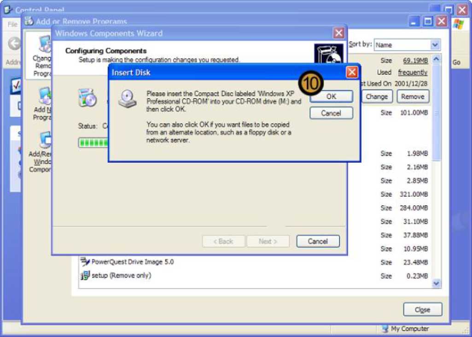Click the 23.48MB size for PowerQuest
This screenshot has width=472, height=337.
point(416,262)
